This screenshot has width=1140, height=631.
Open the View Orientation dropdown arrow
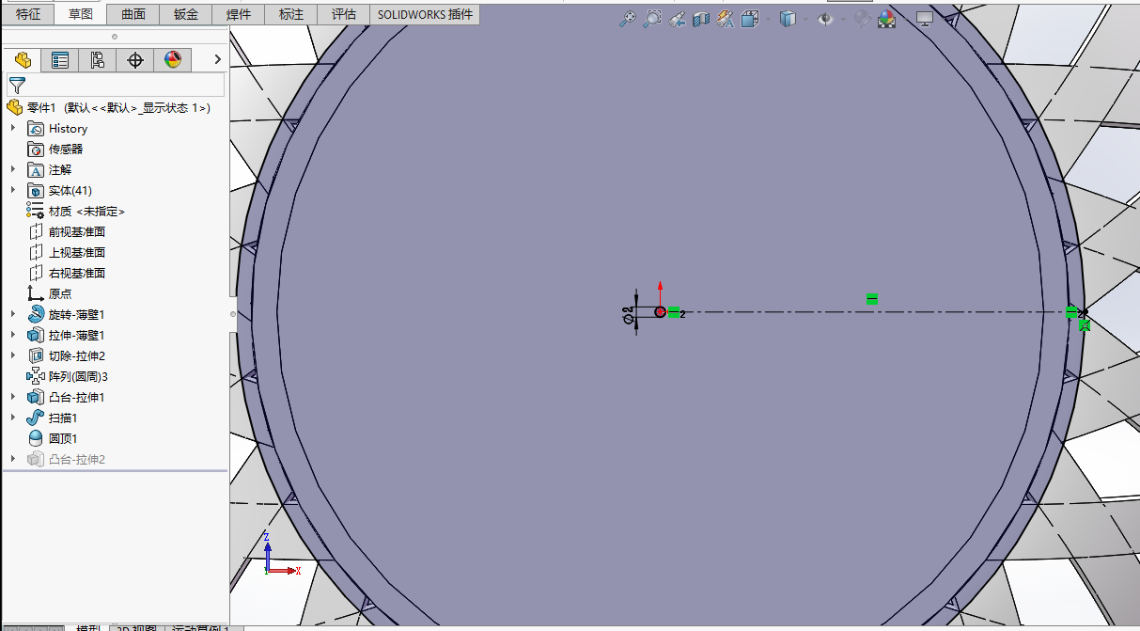(767, 19)
